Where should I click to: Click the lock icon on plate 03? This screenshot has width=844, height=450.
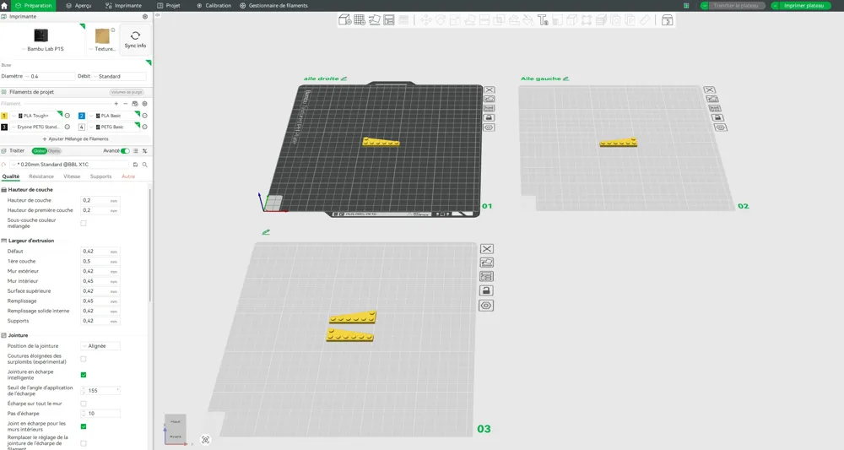click(486, 290)
